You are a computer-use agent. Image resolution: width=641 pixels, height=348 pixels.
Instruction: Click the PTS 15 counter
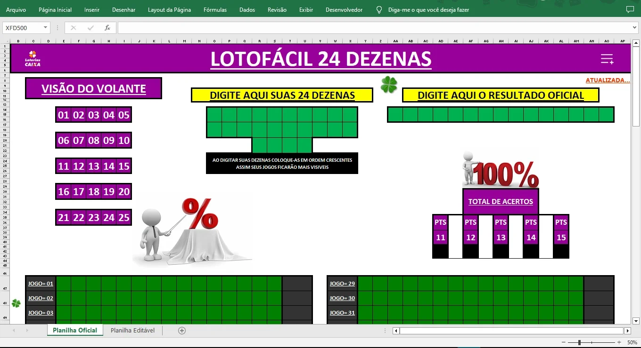pos(561,230)
